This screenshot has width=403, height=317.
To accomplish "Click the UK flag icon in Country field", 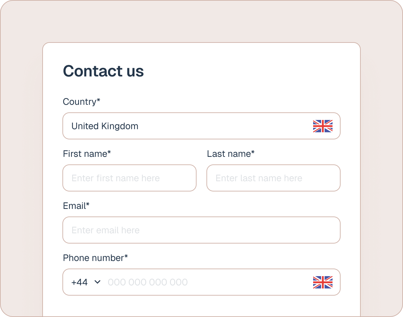I will point(322,126).
